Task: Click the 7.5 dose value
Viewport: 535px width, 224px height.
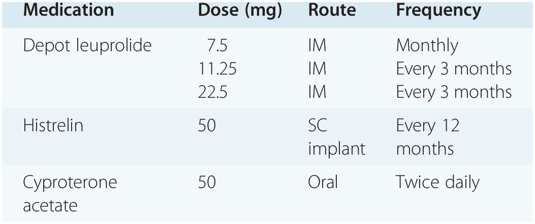Action: pyautogui.click(x=217, y=46)
